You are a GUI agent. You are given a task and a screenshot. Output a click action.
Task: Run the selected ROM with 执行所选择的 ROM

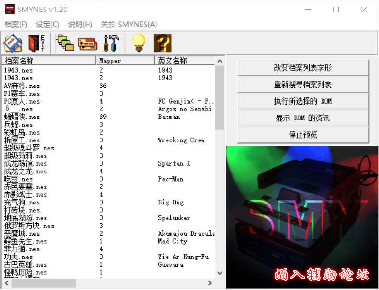303,101
